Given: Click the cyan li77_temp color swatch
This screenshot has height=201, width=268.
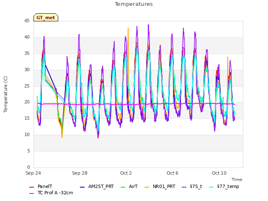Looking at the screenshot, I should pyautogui.click(x=211, y=187).
